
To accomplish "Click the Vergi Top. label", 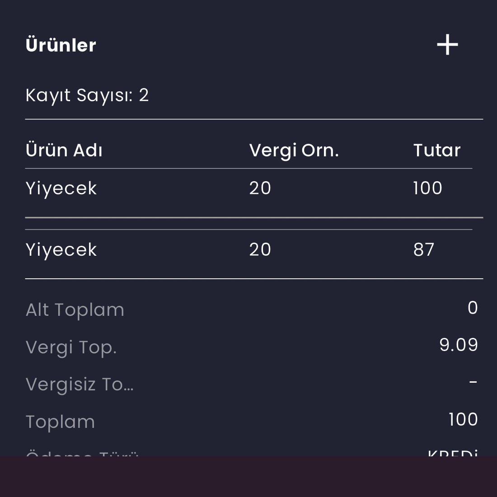I will click(71, 347).
